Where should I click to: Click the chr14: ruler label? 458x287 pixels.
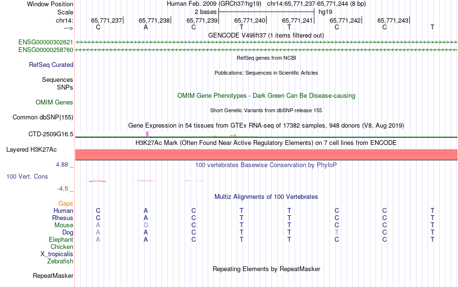pos(65,20)
